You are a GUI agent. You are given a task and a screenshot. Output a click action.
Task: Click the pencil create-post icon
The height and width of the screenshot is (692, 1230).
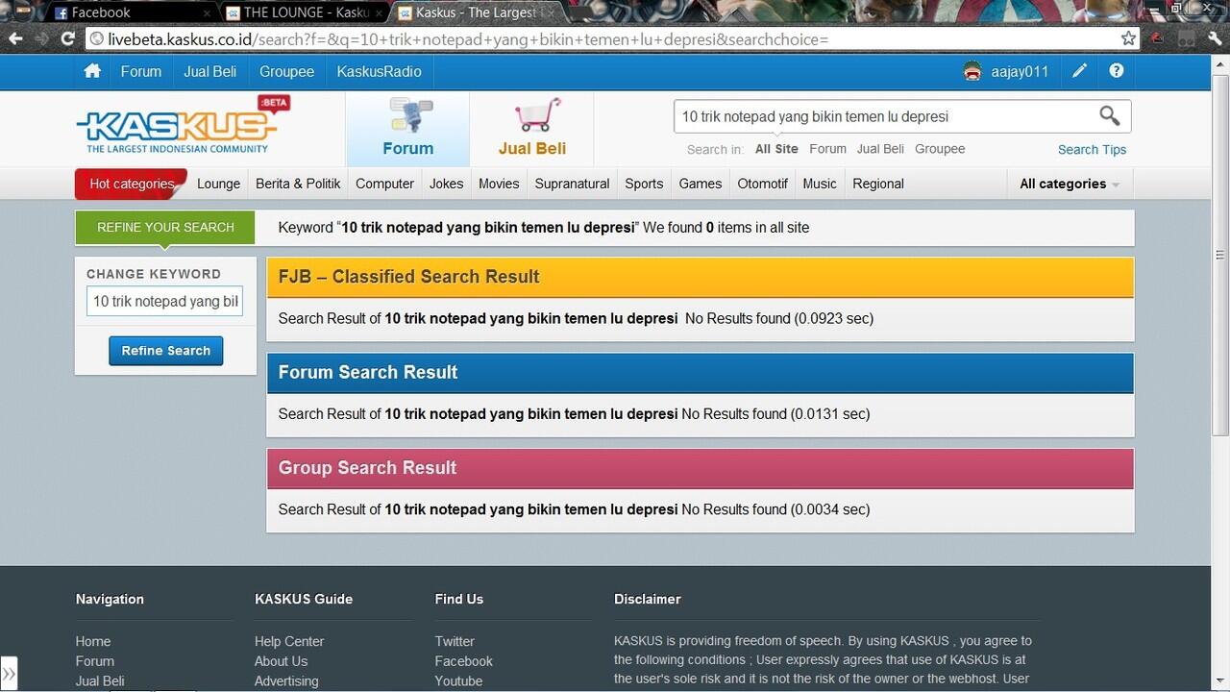click(1080, 71)
